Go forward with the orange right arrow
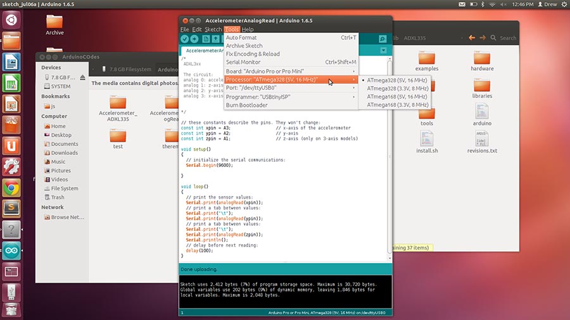The image size is (570, 320). click(x=483, y=38)
